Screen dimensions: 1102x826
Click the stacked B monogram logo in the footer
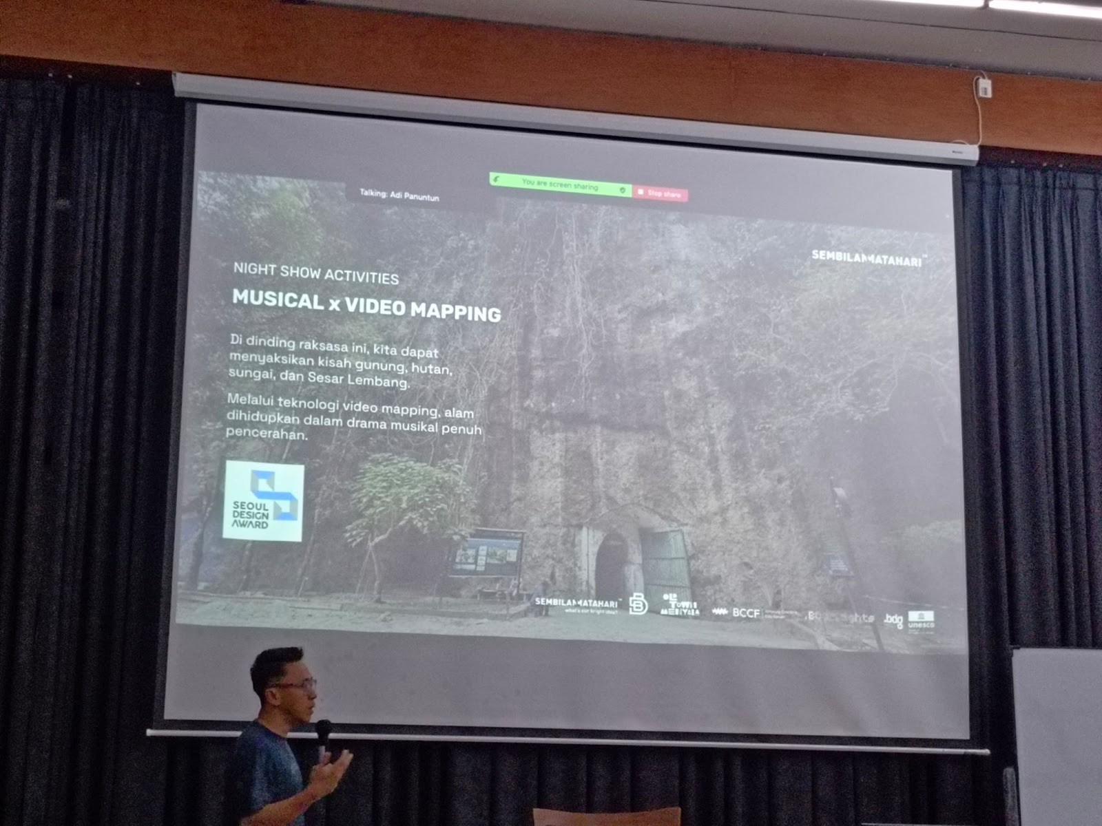638,604
